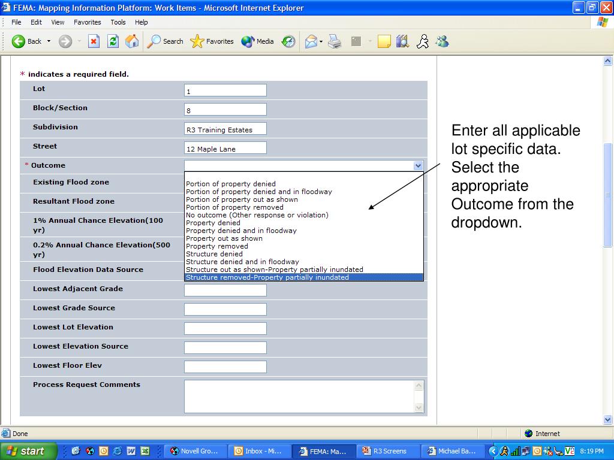Click the Lowest Grade Source field
This screenshot has height=460, width=614.
click(x=225, y=310)
